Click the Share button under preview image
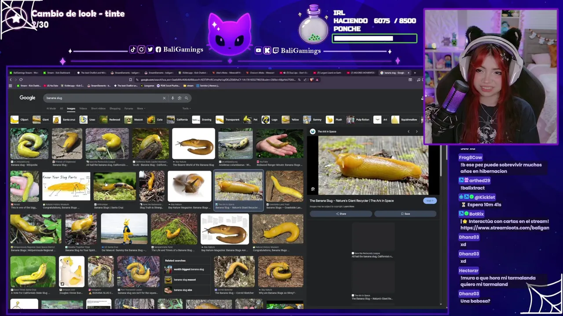 tap(341, 214)
